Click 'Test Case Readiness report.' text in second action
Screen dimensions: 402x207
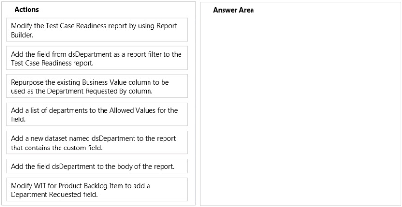click(x=52, y=63)
